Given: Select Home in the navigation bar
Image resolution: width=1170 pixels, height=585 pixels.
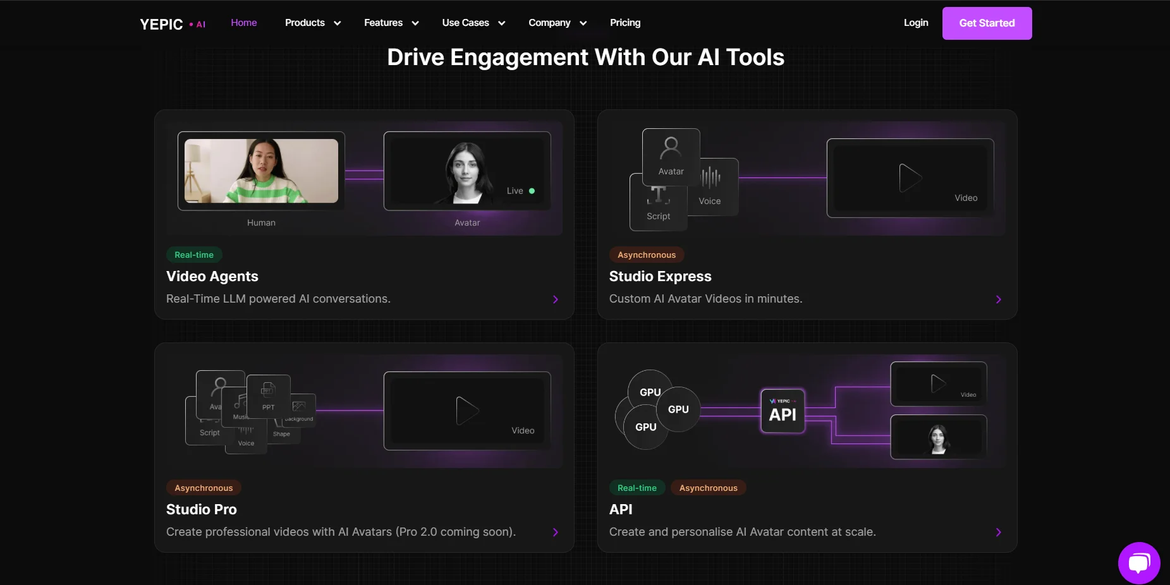Looking at the screenshot, I should (x=244, y=22).
